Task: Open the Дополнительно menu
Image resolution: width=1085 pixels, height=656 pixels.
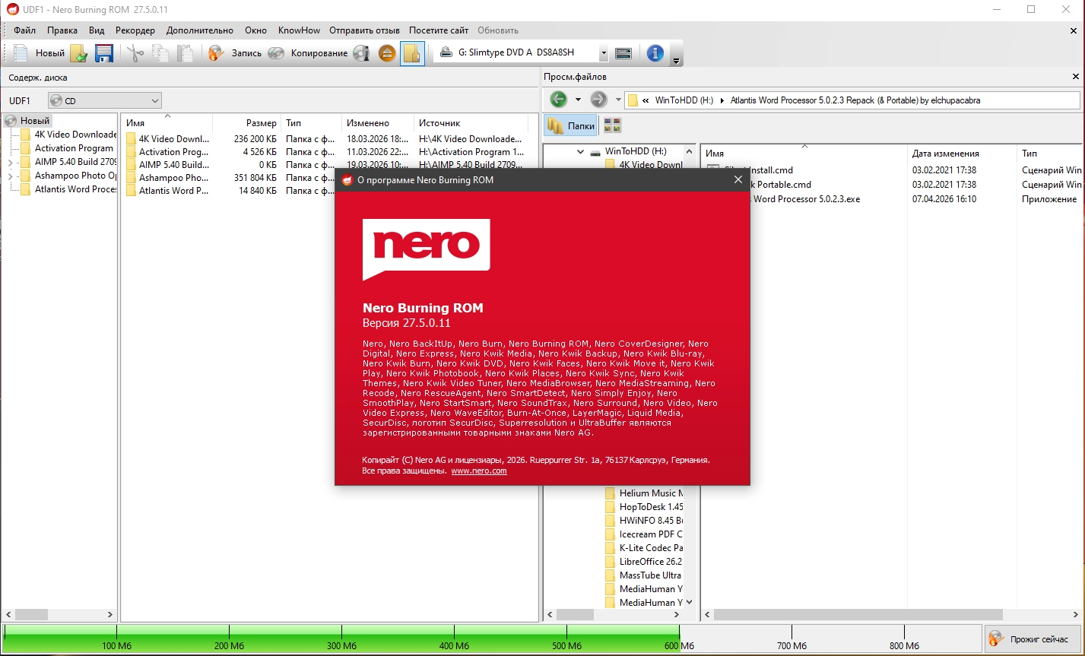Action: (200, 30)
